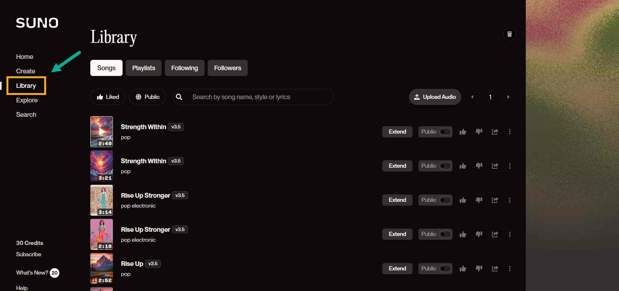Extend the song Rise Up
Screen dimensions: 619x291
point(397,268)
